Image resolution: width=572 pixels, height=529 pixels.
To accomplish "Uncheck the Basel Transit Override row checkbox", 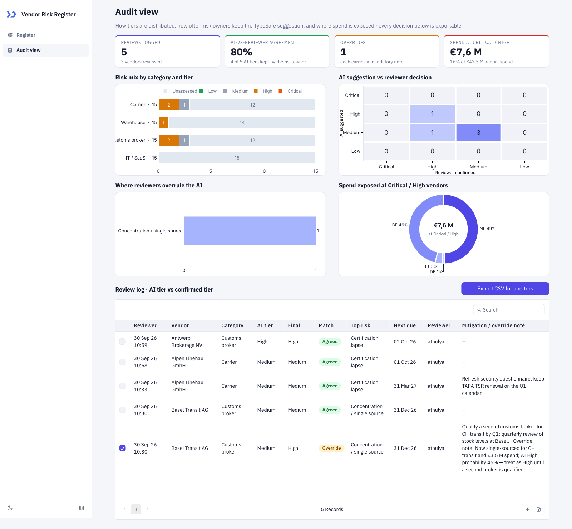I will pos(122,448).
